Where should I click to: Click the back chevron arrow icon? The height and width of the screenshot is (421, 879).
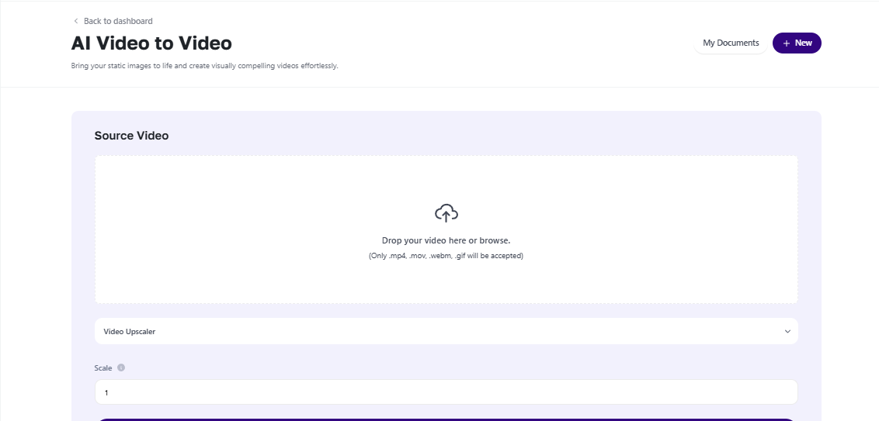(75, 21)
